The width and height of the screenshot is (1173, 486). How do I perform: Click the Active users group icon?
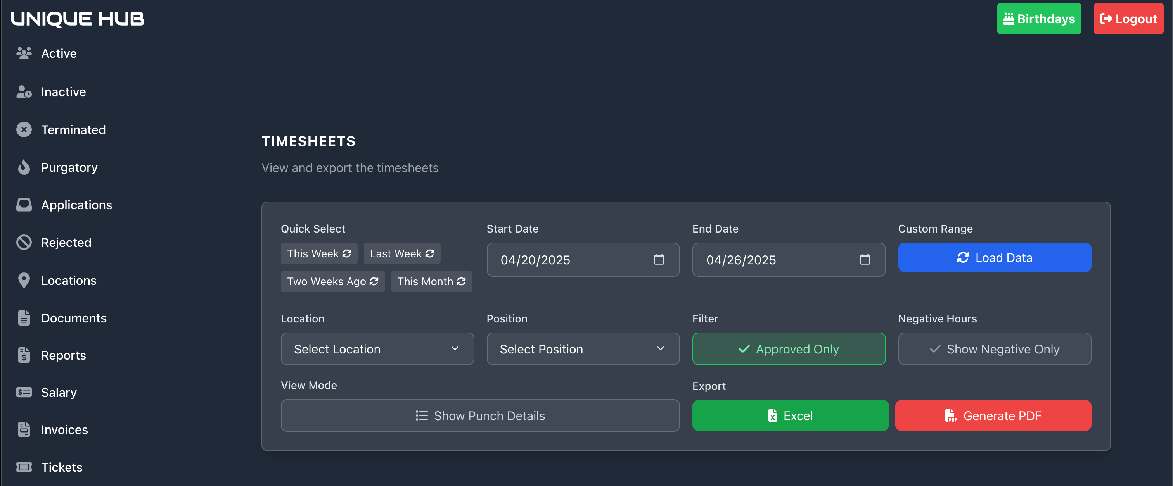[24, 53]
